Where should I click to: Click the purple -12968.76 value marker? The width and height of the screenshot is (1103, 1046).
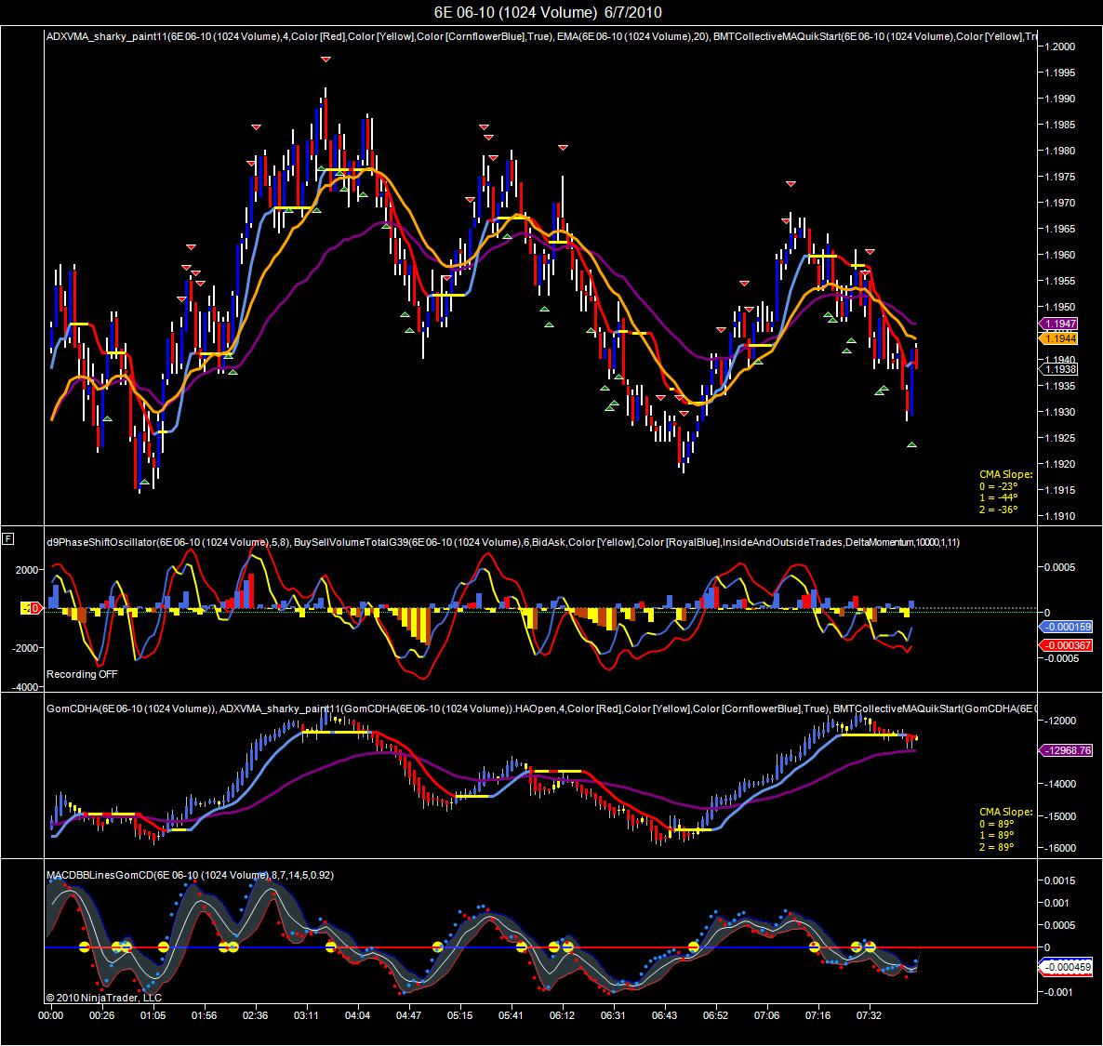click(1066, 750)
